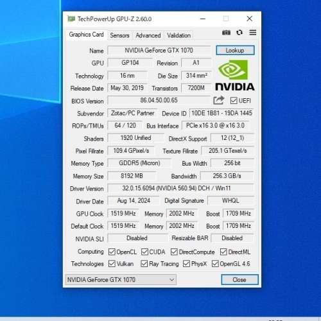Viewport: 321px width, 321px height.
Task: Click the BIOS share/export arrow icon
Action: (219, 100)
